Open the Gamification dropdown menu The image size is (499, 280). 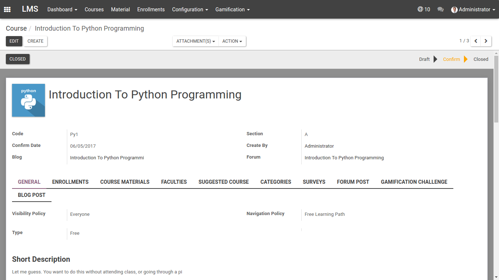click(x=232, y=9)
